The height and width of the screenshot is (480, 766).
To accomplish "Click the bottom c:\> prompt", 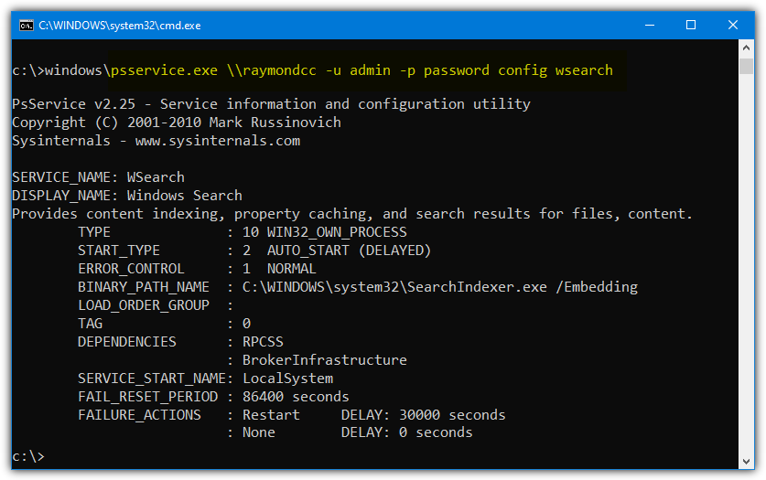I will click(28, 456).
